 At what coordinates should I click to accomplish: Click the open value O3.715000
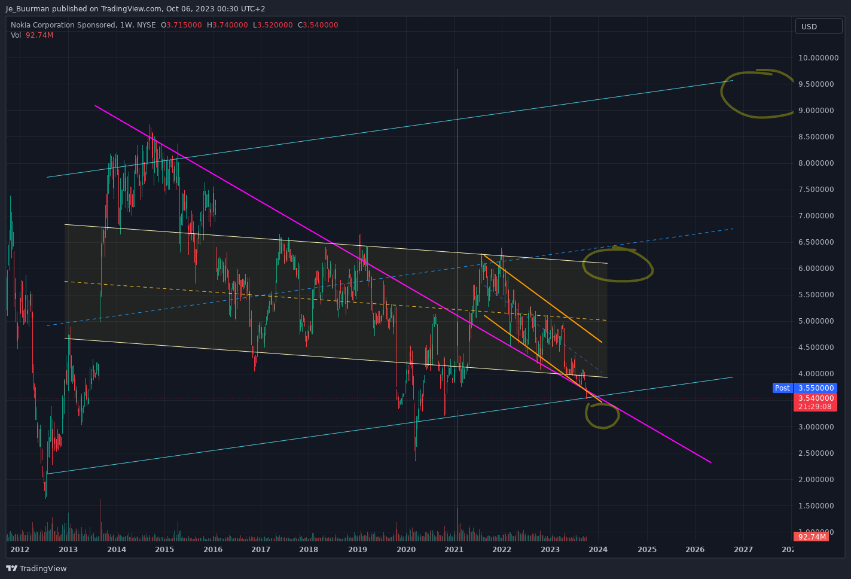pyautogui.click(x=181, y=25)
